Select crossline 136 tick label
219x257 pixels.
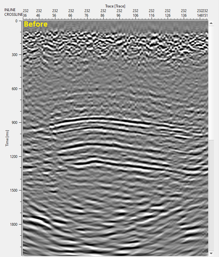(x=184, y=15)
